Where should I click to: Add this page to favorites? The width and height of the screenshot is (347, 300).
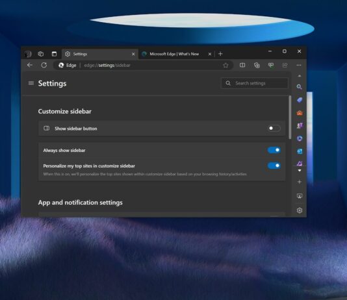coord(225,65)
